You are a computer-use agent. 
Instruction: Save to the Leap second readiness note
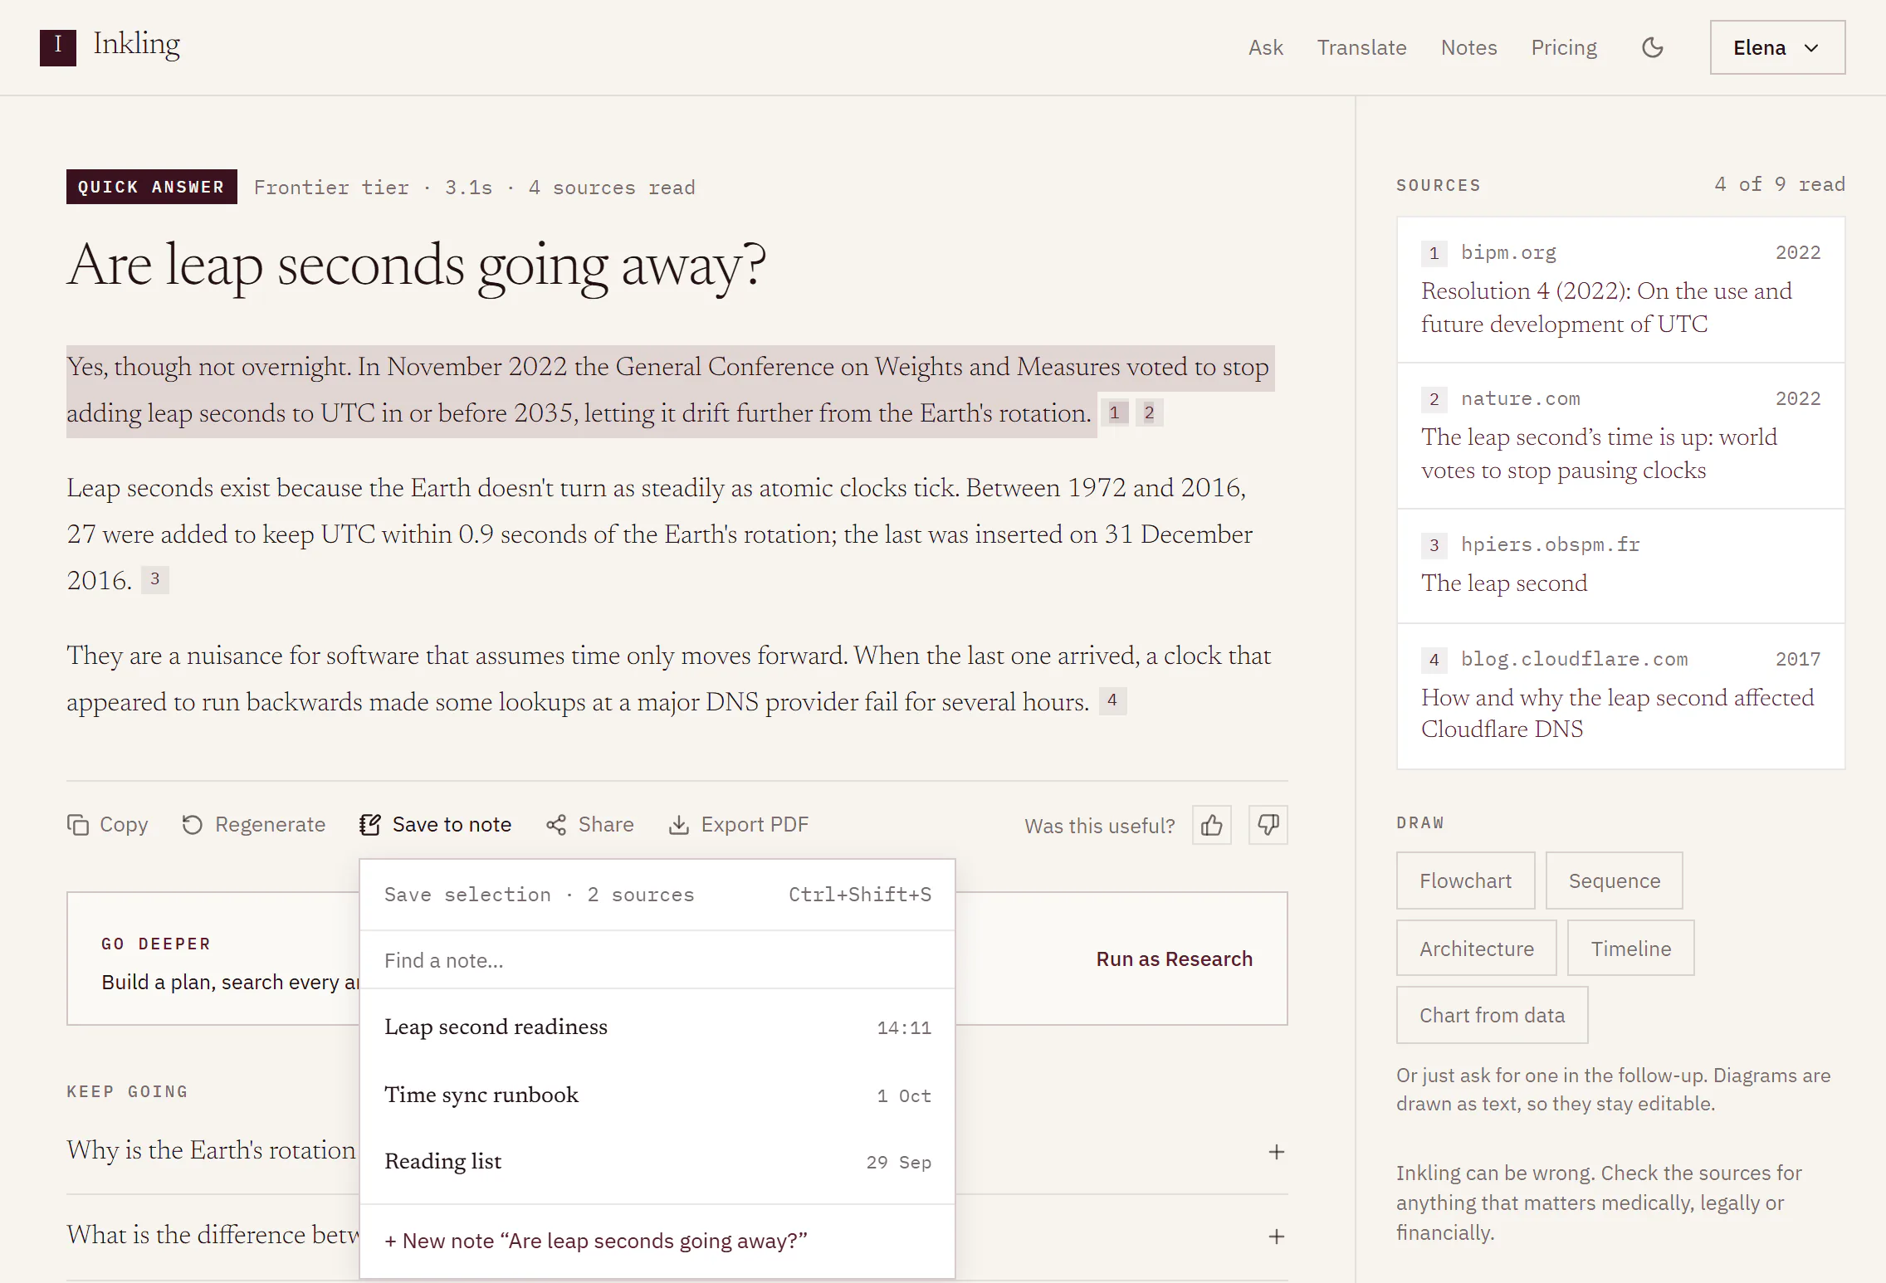[657, 1027]
